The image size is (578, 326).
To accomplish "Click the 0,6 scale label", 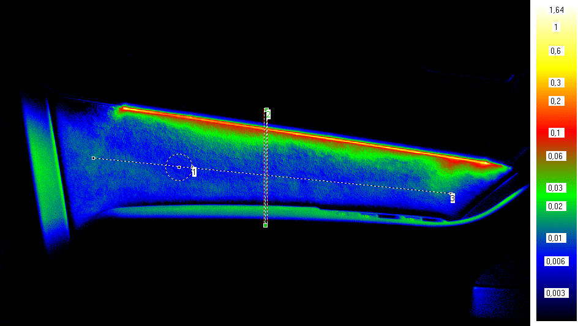I will [x=556, y=51].
